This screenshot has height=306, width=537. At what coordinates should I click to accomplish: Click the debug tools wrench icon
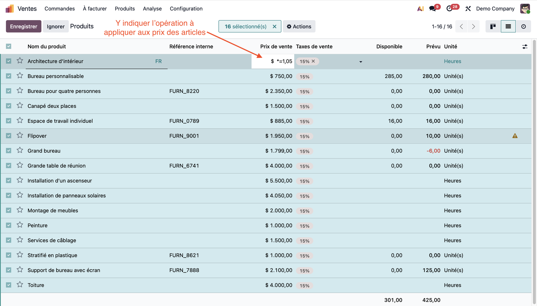(468, 9)
